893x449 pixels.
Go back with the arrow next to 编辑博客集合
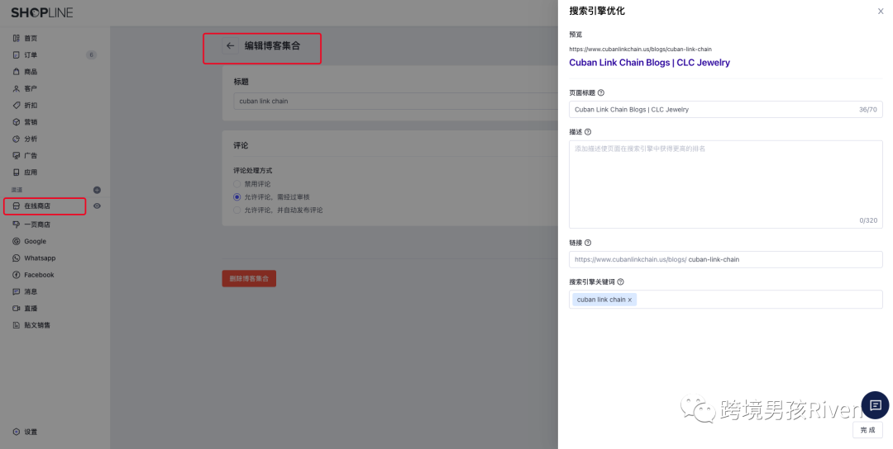[x=230, y=46]
